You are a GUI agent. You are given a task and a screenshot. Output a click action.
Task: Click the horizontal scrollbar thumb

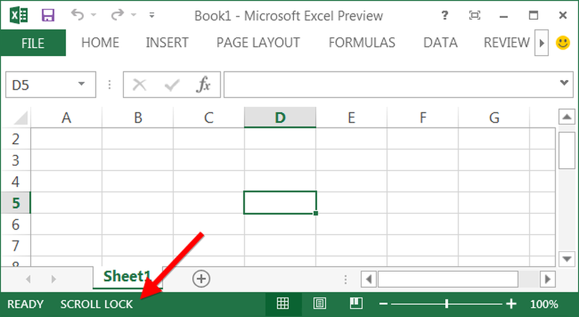tap(448, 279)
